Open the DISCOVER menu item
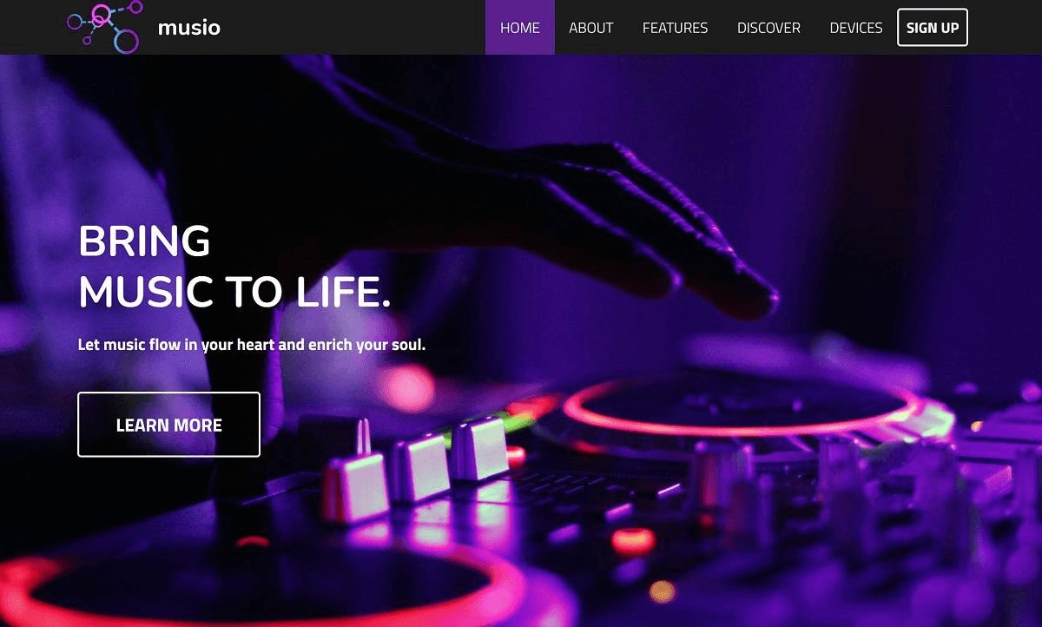The height and width of the screenshot is (627, 1042). pyautogui.click(x=768, y=28)
